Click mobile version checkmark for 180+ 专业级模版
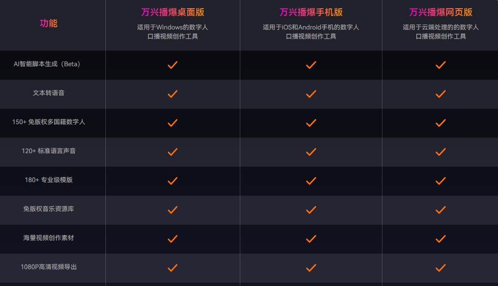The height and width of the screenshot is (286, 498). [311, 181]
